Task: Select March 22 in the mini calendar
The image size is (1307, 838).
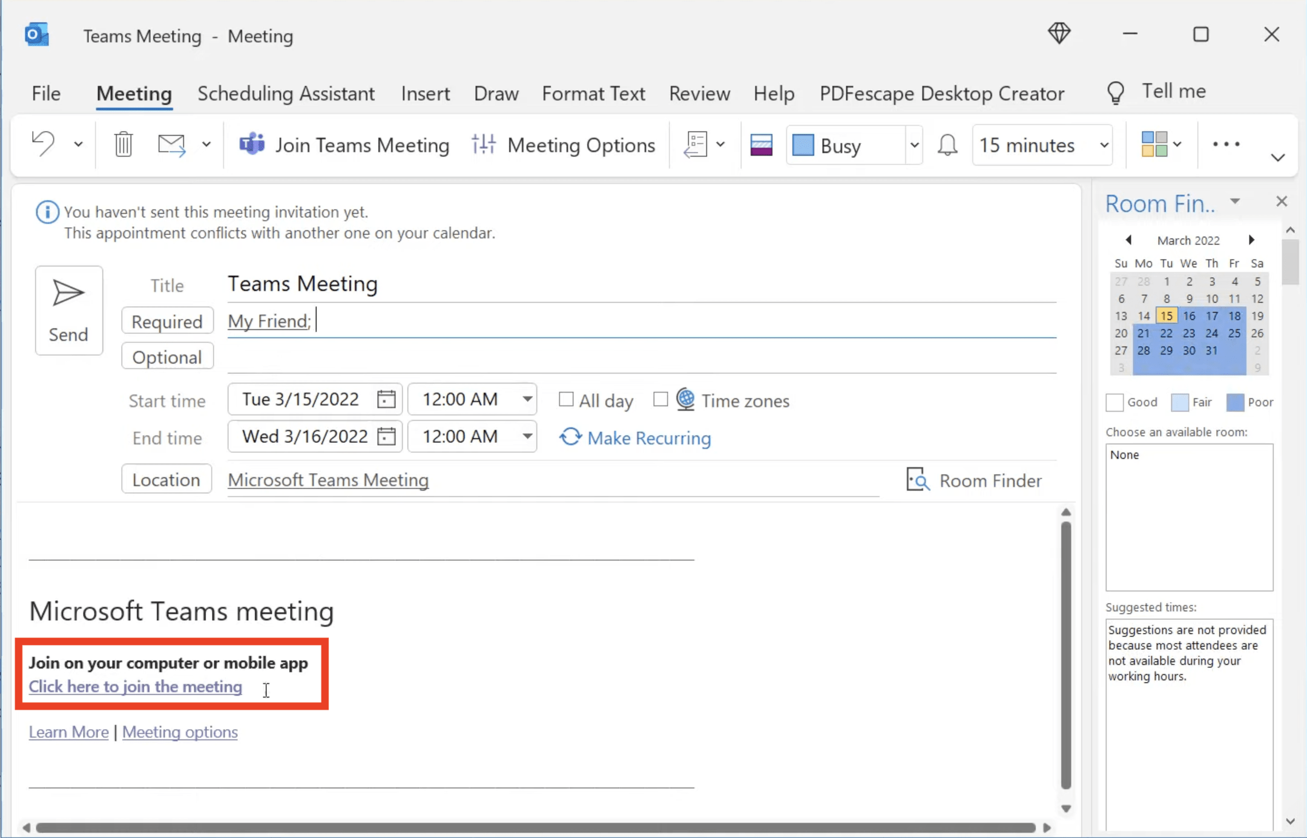Action: (1166, 333)
